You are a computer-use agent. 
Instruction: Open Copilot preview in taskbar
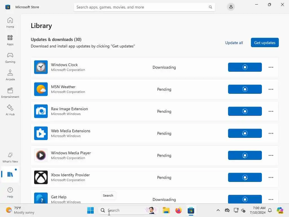tap(280, 210)
